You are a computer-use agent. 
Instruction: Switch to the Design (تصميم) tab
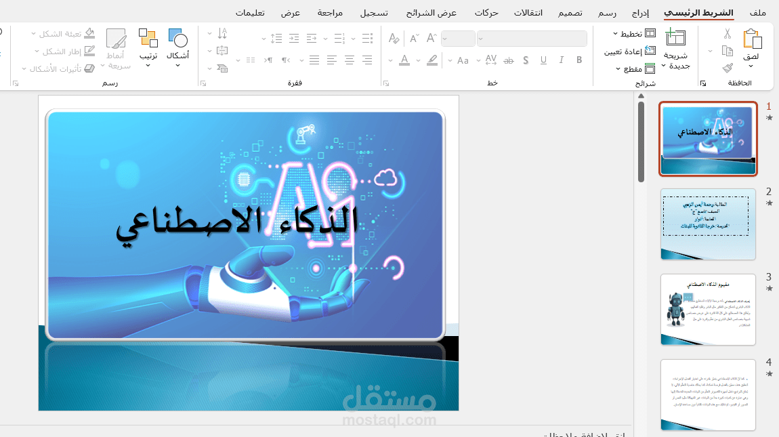(570, 12)
